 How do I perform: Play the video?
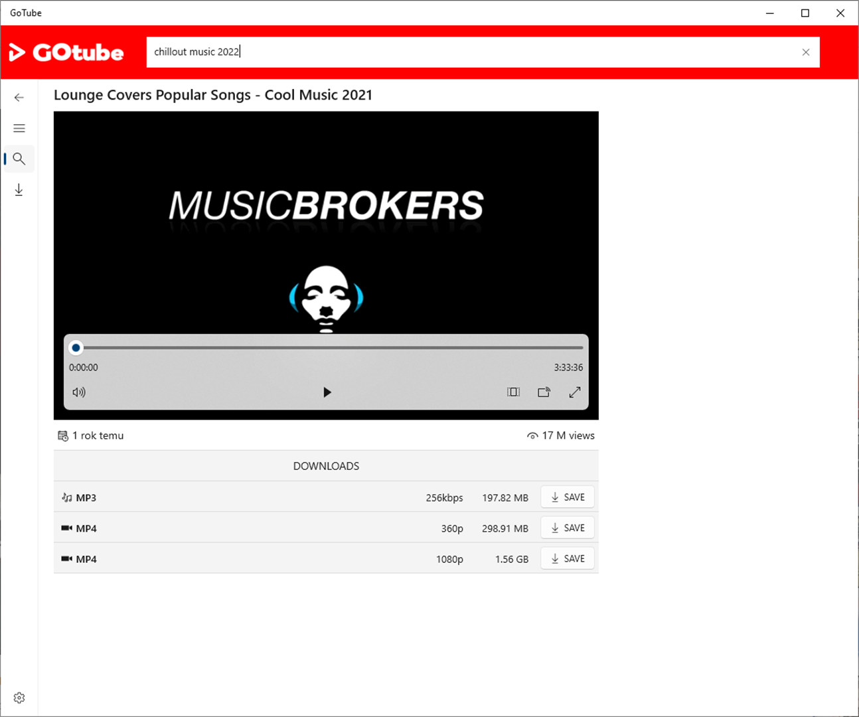pos(327,392)
